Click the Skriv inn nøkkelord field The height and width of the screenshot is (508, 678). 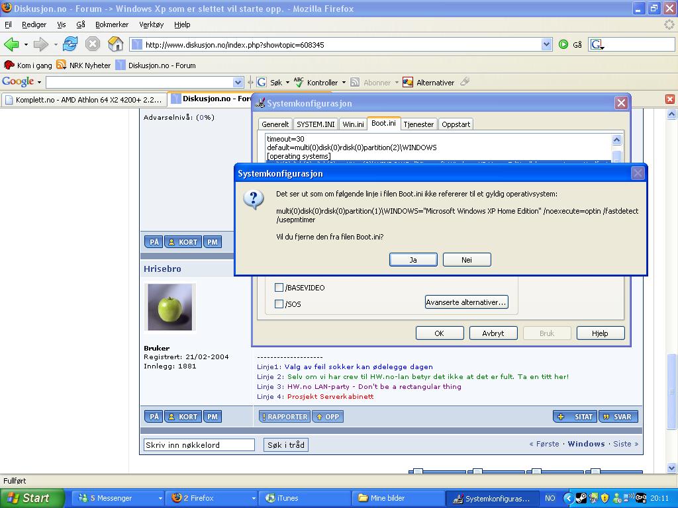199,444
